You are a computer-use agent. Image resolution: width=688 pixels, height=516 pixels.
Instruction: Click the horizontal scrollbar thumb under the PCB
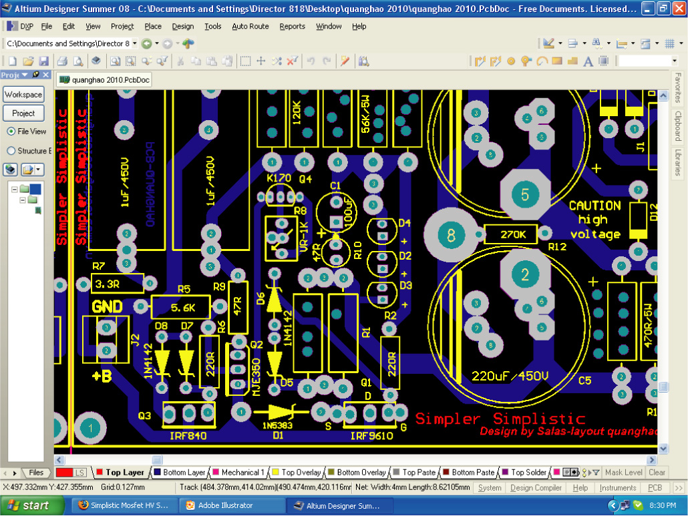157,460
